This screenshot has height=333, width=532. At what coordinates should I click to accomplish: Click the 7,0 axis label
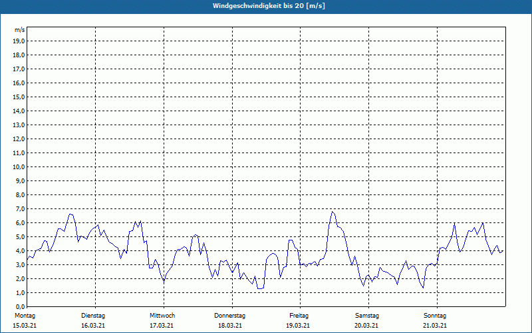click(20, 209)
